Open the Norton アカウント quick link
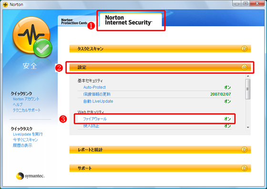The width and height of the screenshot is (267, 189). coord(26,99)
